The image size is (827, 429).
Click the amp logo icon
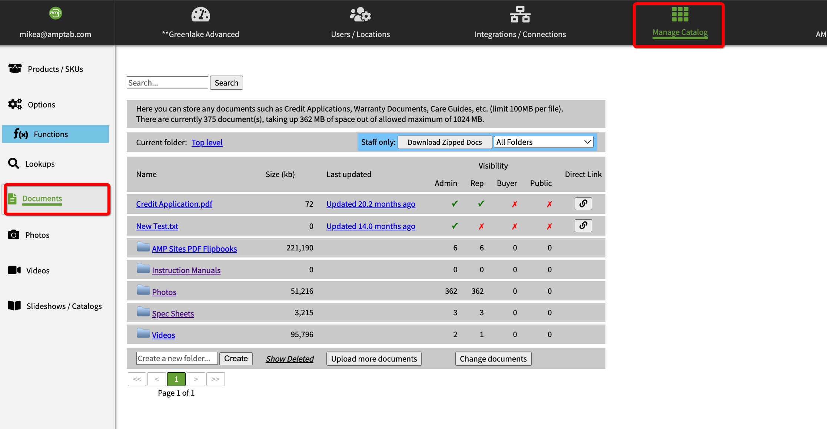point(56,14)
